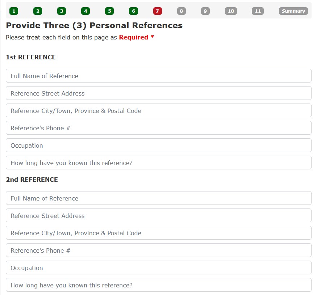
Task: Select 2nd reference City/Town, Province field
Action: [158, 233]
